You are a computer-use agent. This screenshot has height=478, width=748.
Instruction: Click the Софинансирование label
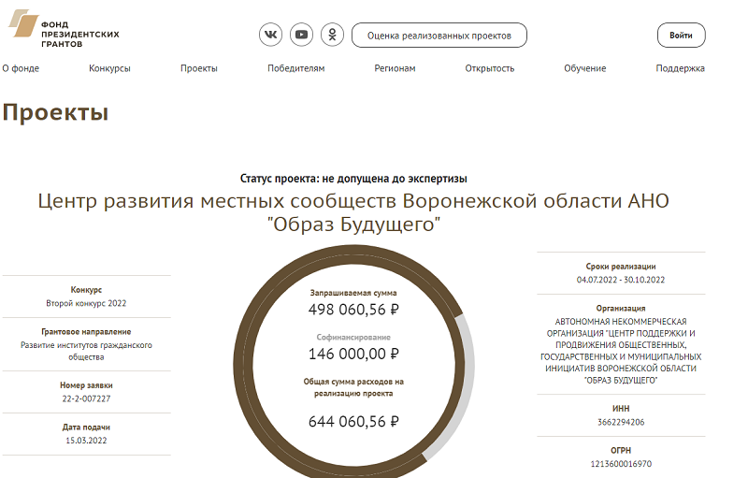pyautogui.click(x=353, y=338)
